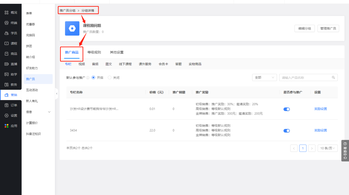Open the 概况 overview icon in sidebar
The height and width of the screenshot is (195, 349).
coord(11,12)
